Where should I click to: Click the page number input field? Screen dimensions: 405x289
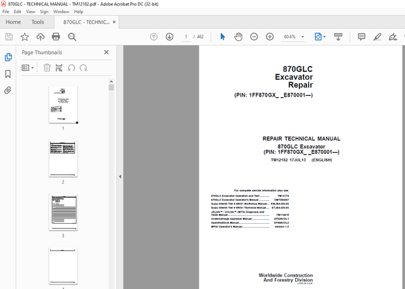click(x=186, y=37)
